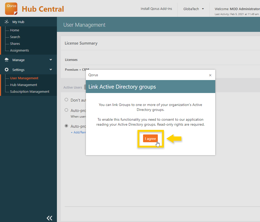Click the Manage menu label
260x222 pixels.
18,60
